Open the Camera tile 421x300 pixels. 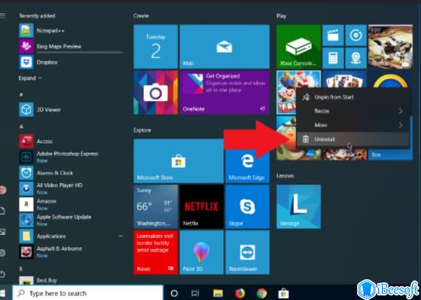pos(156,93)
